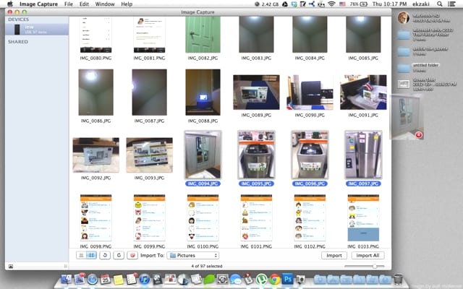Open the Edit menu
Screen dimensions: 463x289
[x=84, y=4]
